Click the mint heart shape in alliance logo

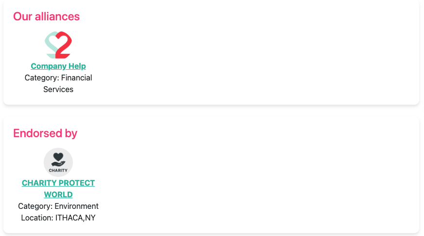(50, 43)
